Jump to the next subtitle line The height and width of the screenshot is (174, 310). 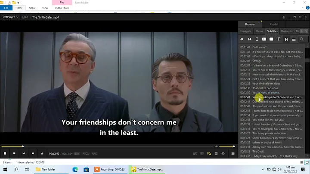(250, 39)
